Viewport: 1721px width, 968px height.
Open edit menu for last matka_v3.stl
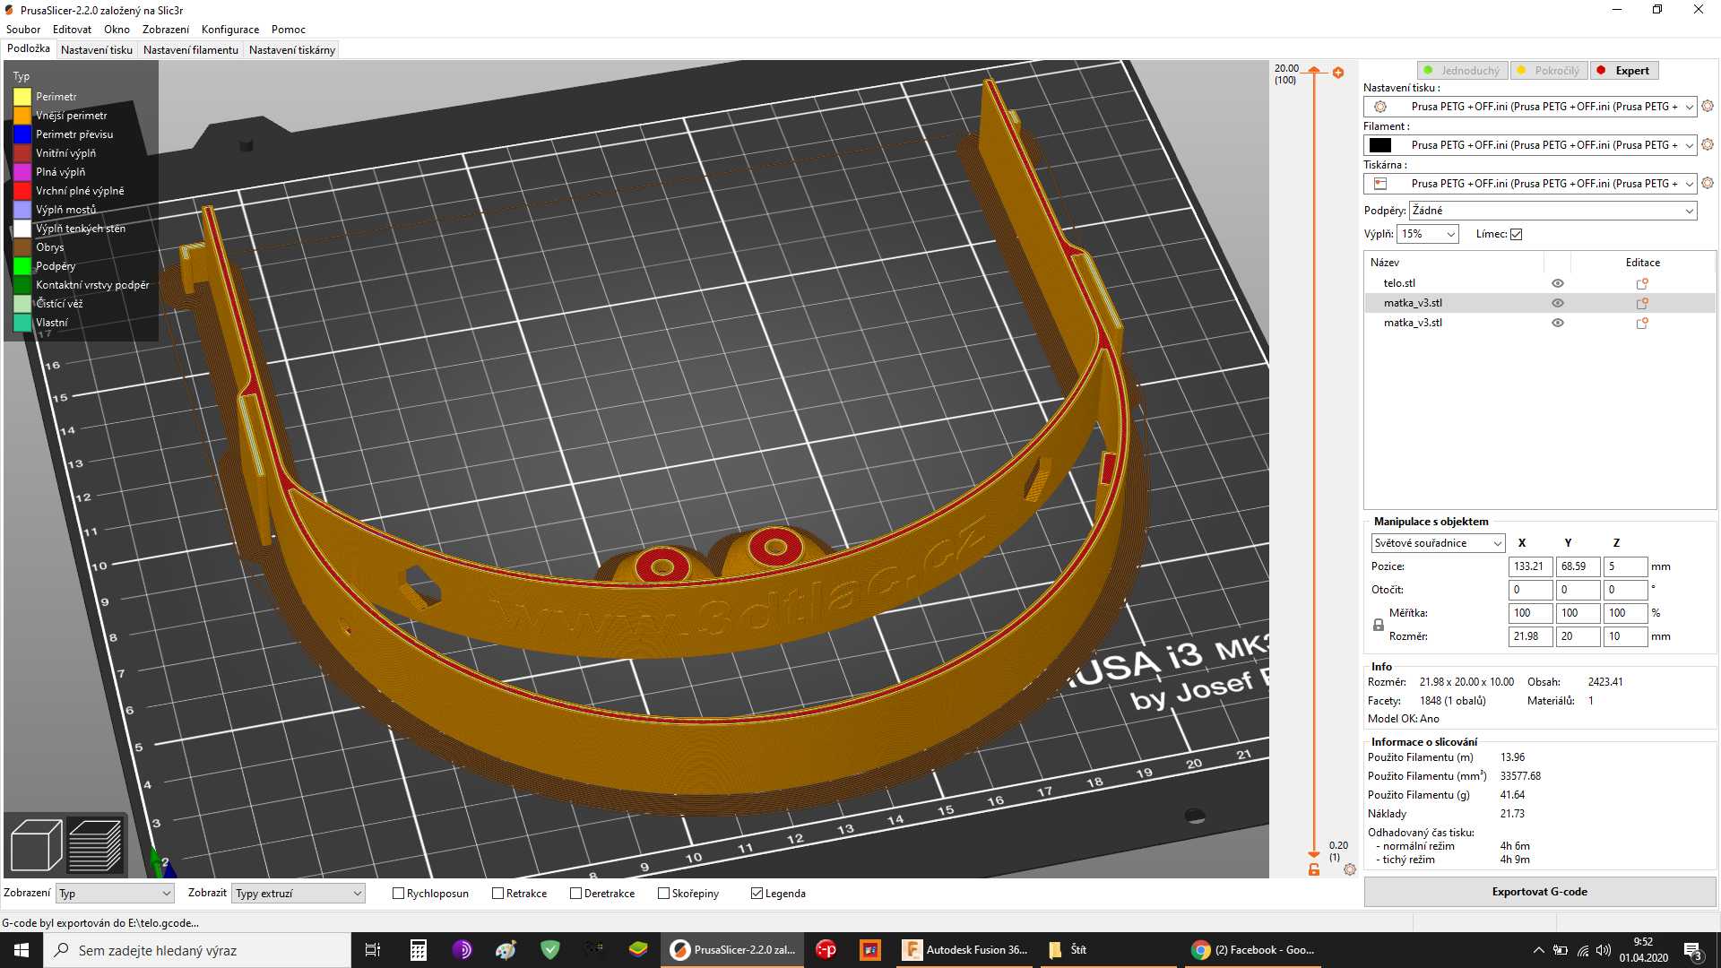point(1642,323)
